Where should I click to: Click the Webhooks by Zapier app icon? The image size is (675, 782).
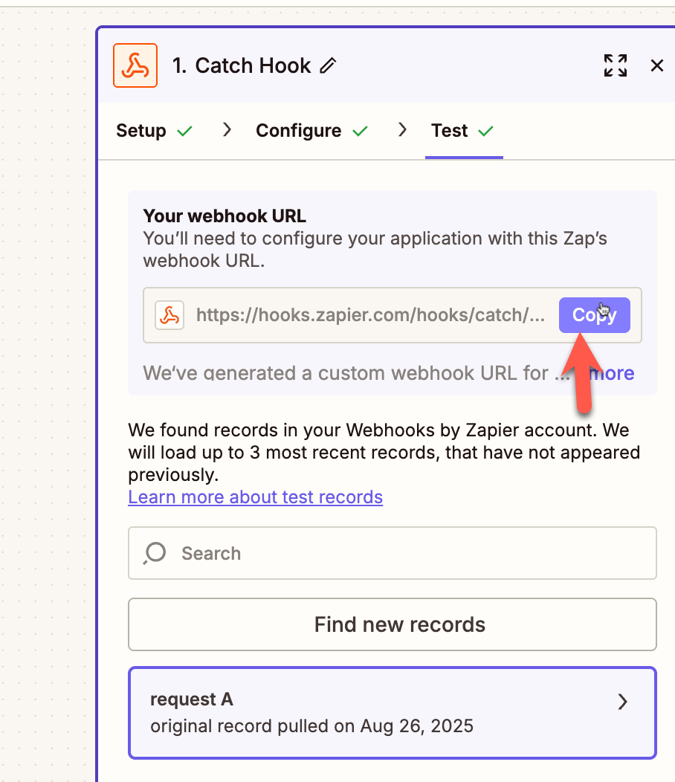(x=135, y=65)
